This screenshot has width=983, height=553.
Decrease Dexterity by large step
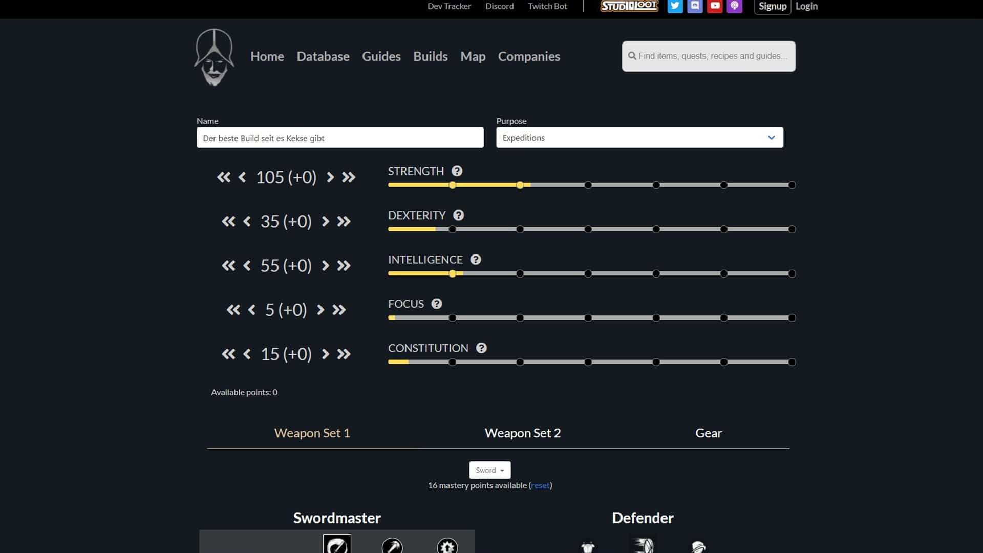[228, 221]
